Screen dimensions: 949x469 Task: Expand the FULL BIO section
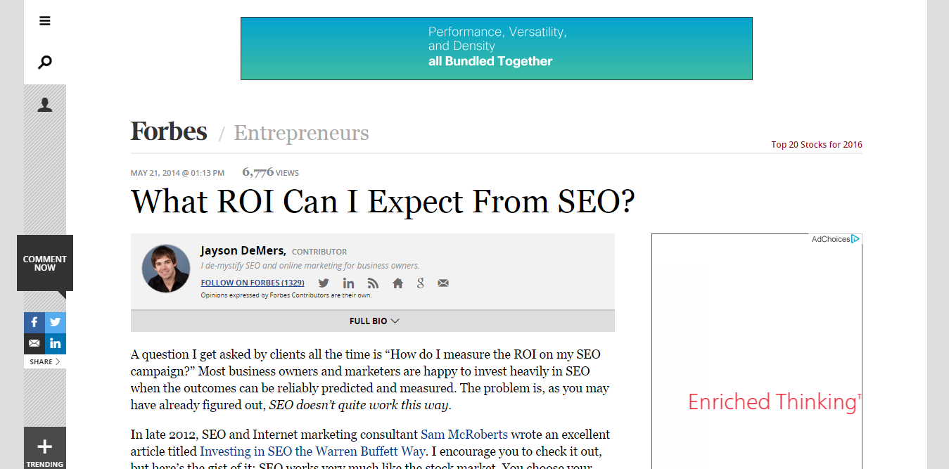click(374, 321)
